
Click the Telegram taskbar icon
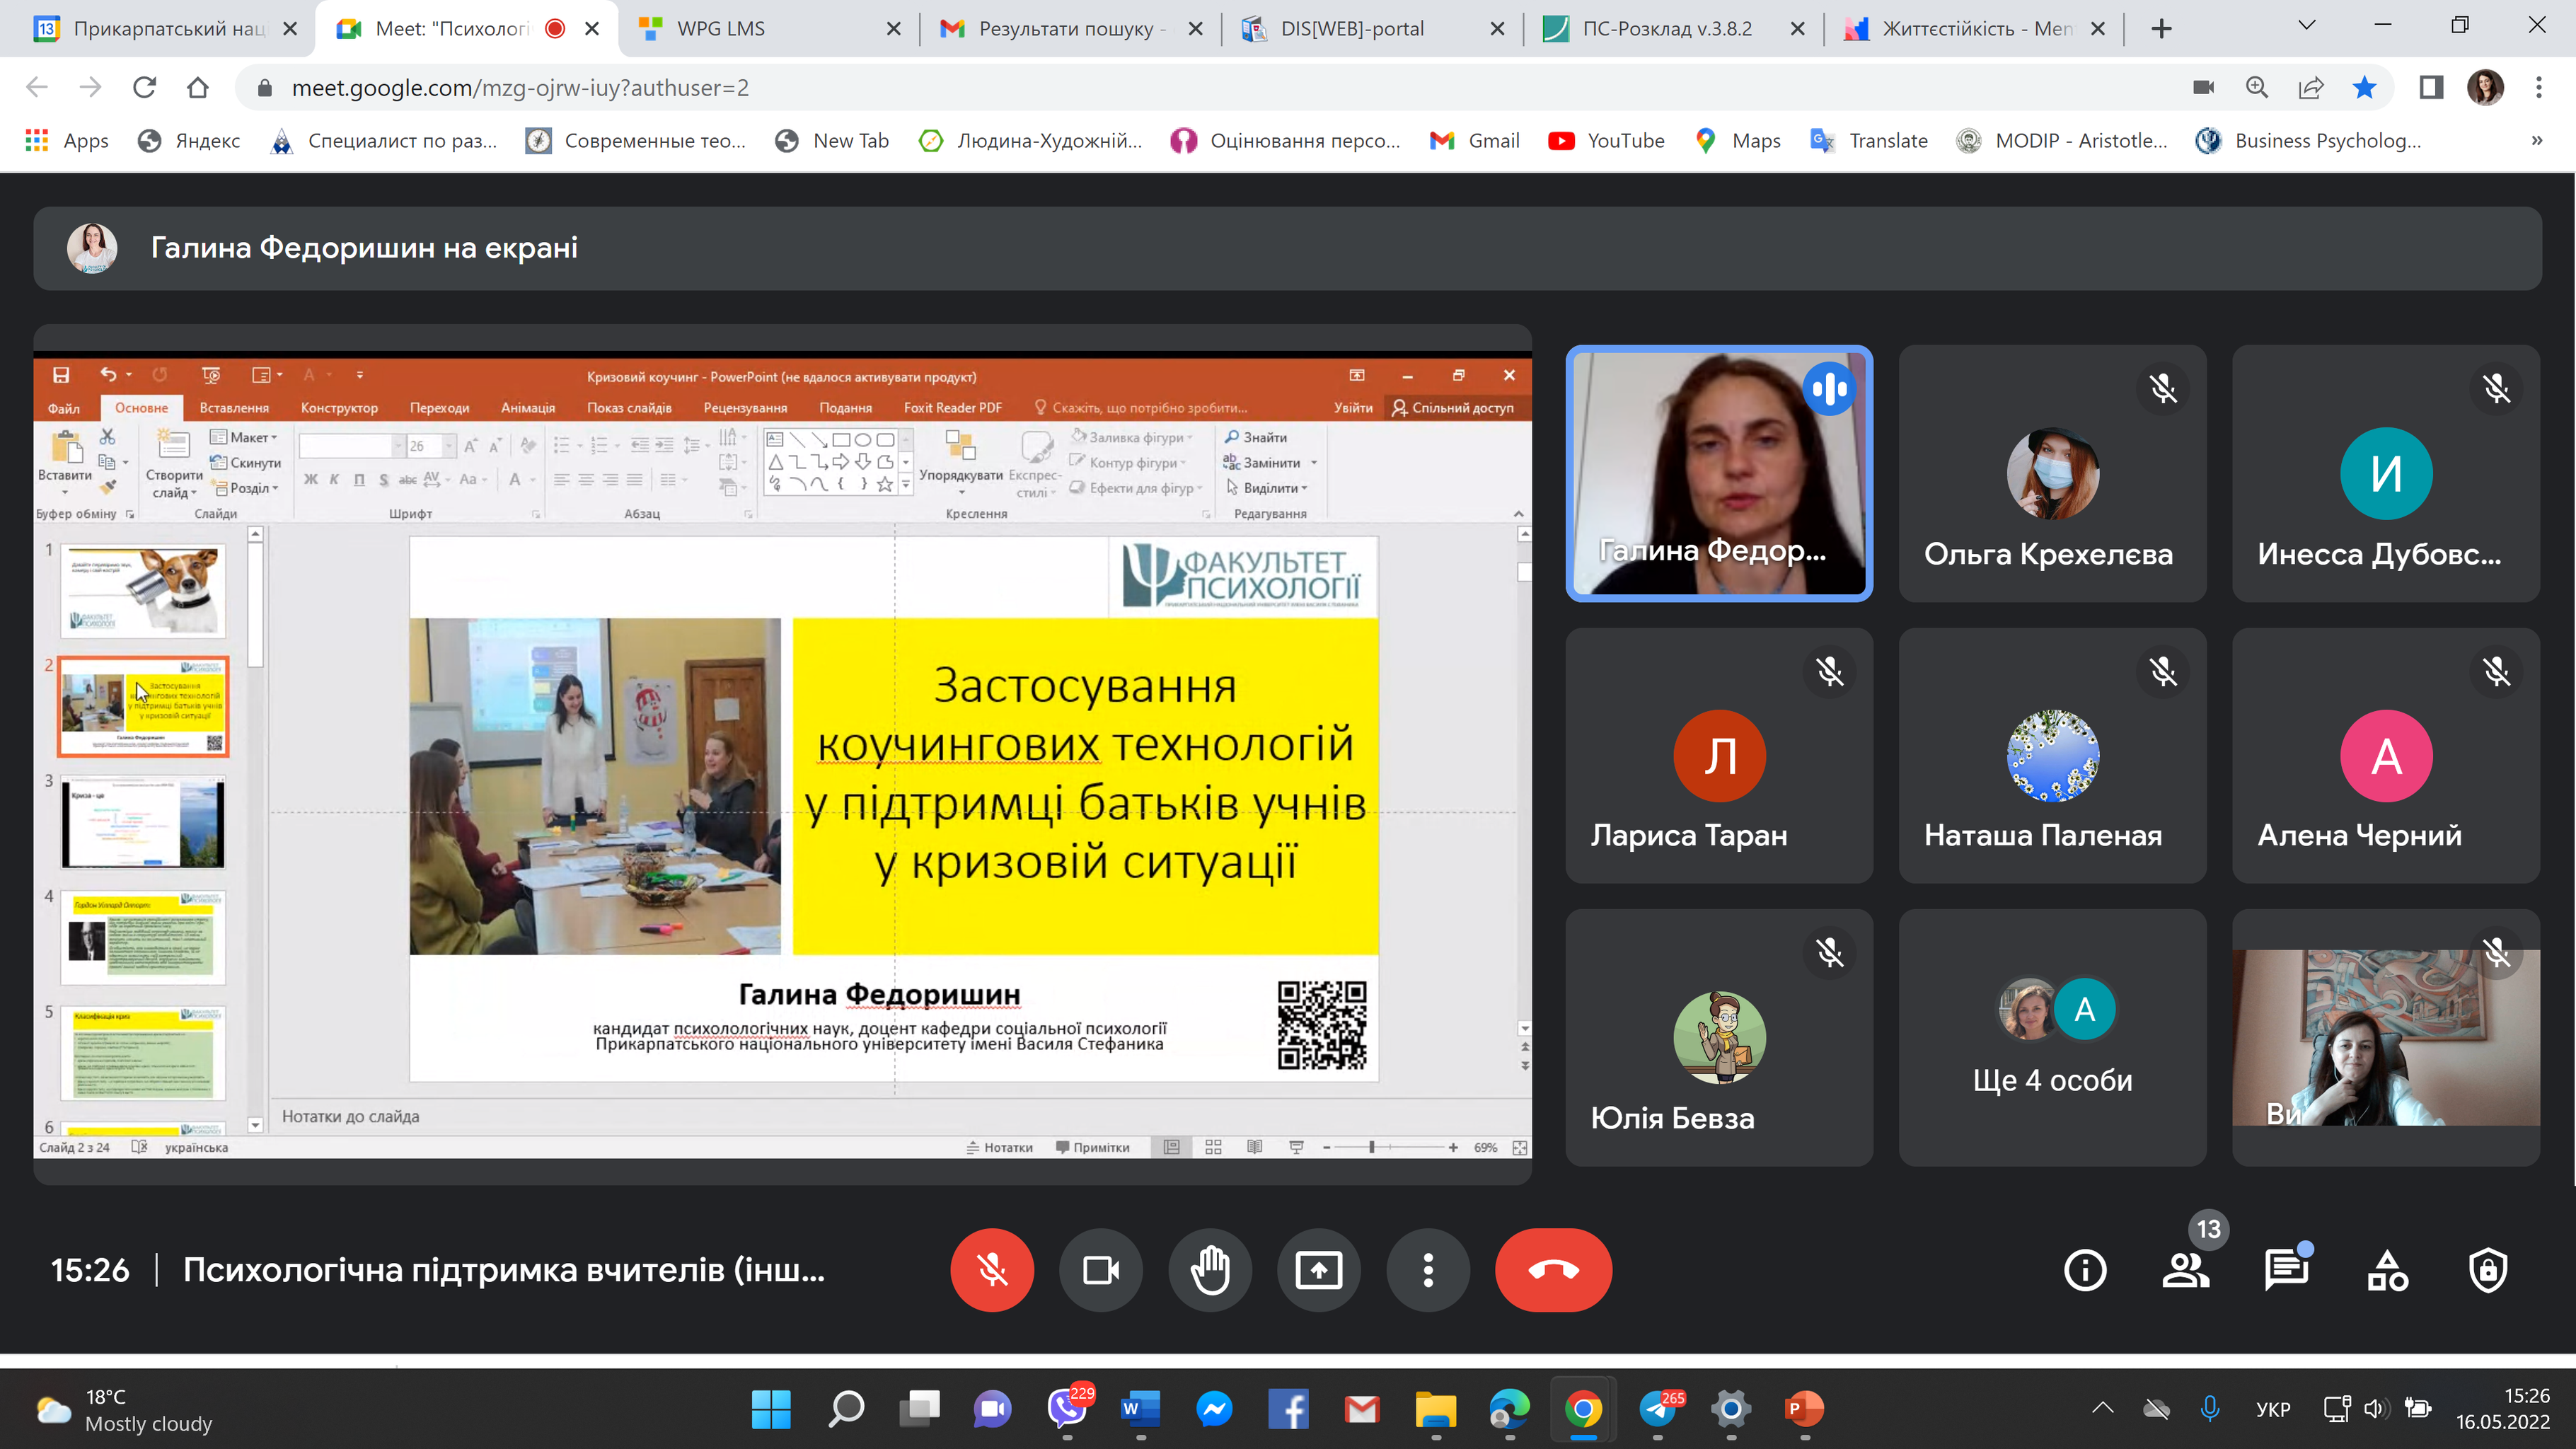(x=1658, y=1410)
